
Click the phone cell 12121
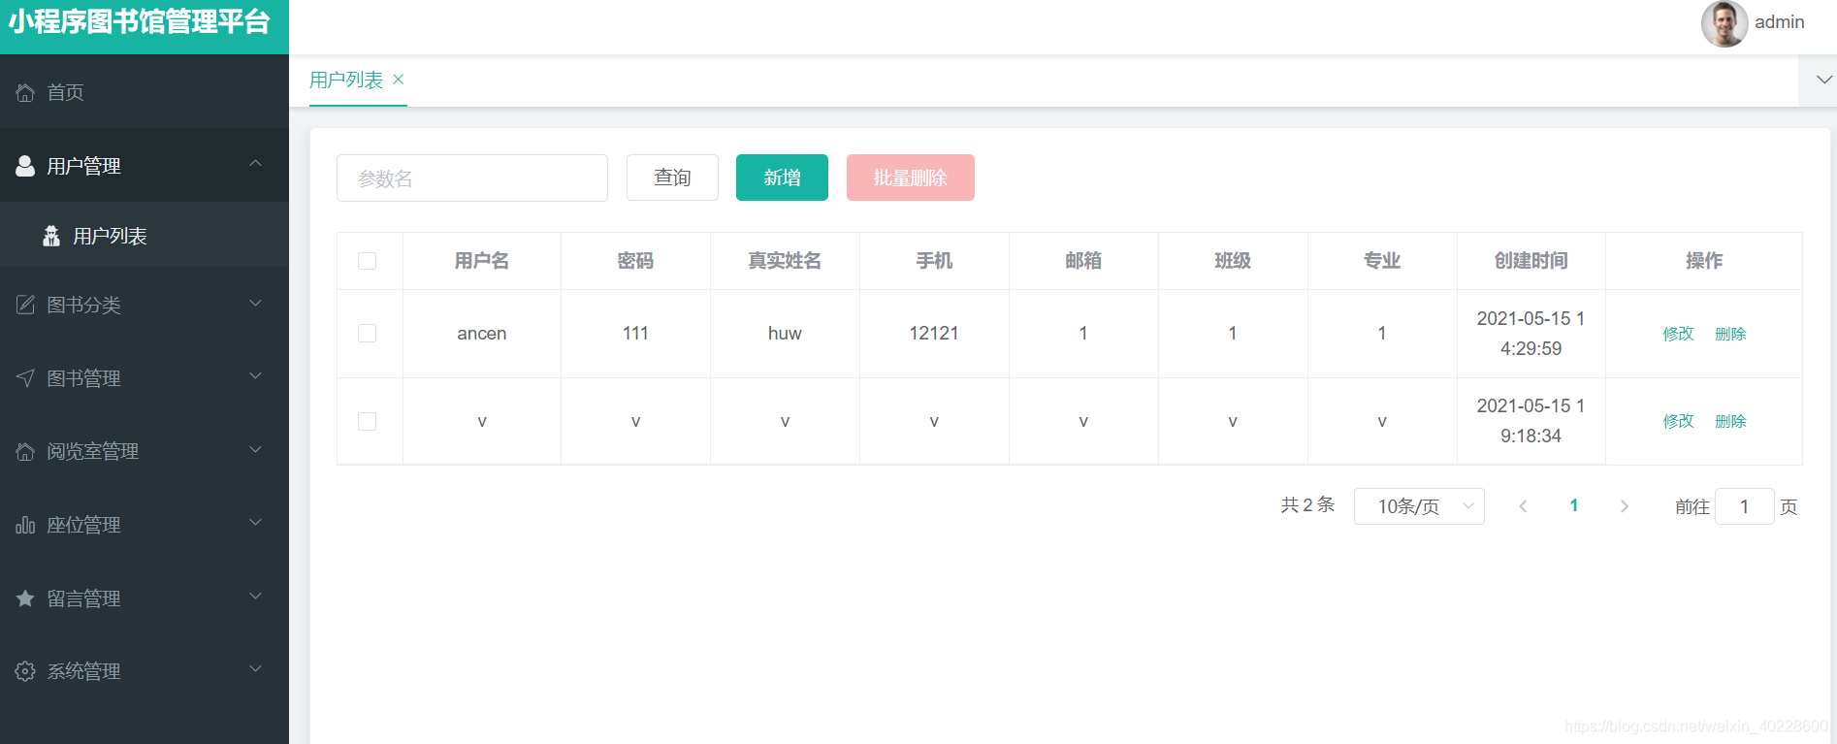point(934,334)
